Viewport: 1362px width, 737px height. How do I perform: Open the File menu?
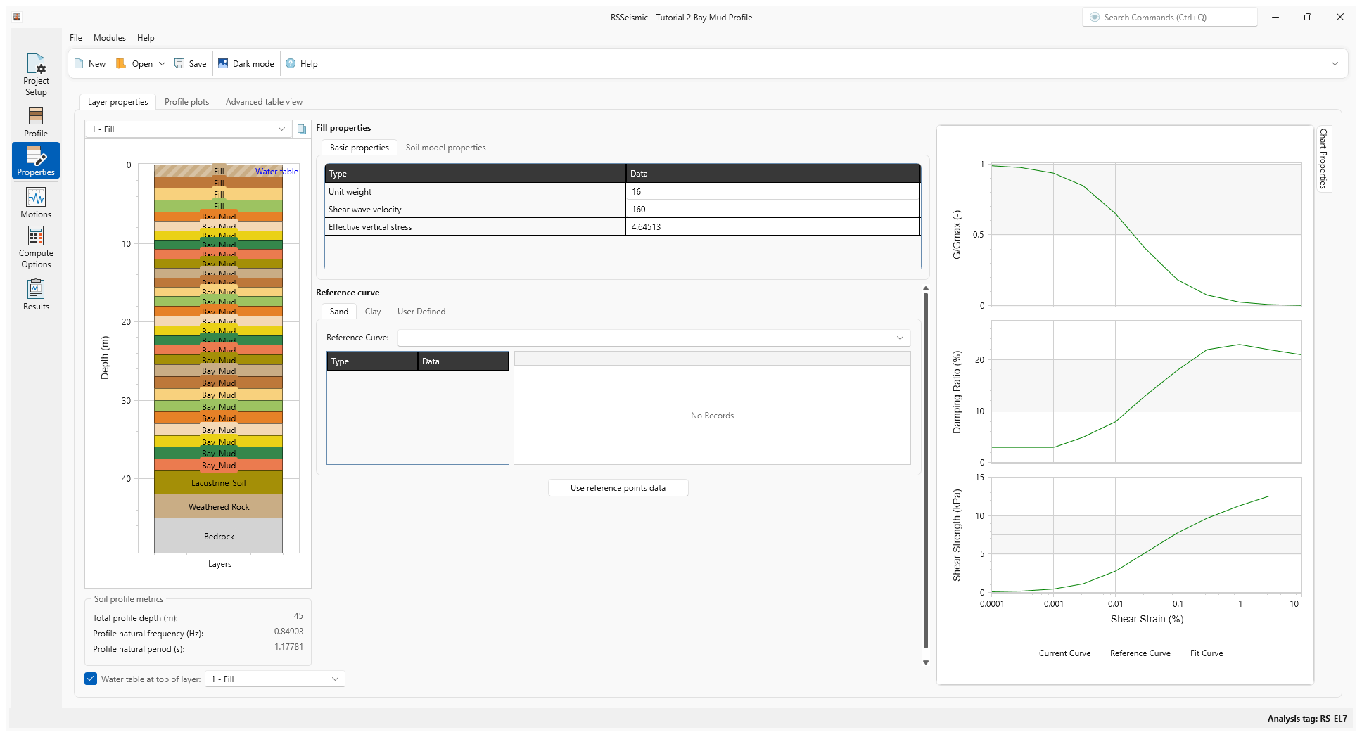[76, 38]
